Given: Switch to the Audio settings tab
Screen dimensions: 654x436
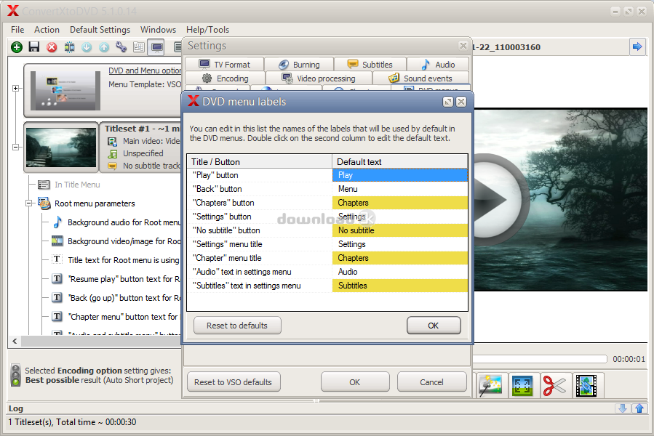Looking at the screenshot, I should [x=438, y=65].
